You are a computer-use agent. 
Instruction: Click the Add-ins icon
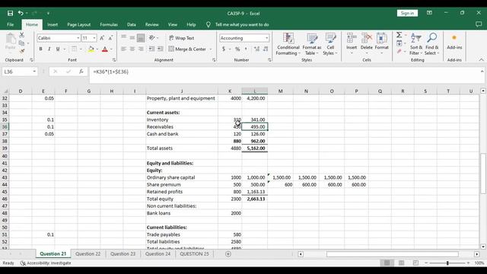tap(454, 38)
